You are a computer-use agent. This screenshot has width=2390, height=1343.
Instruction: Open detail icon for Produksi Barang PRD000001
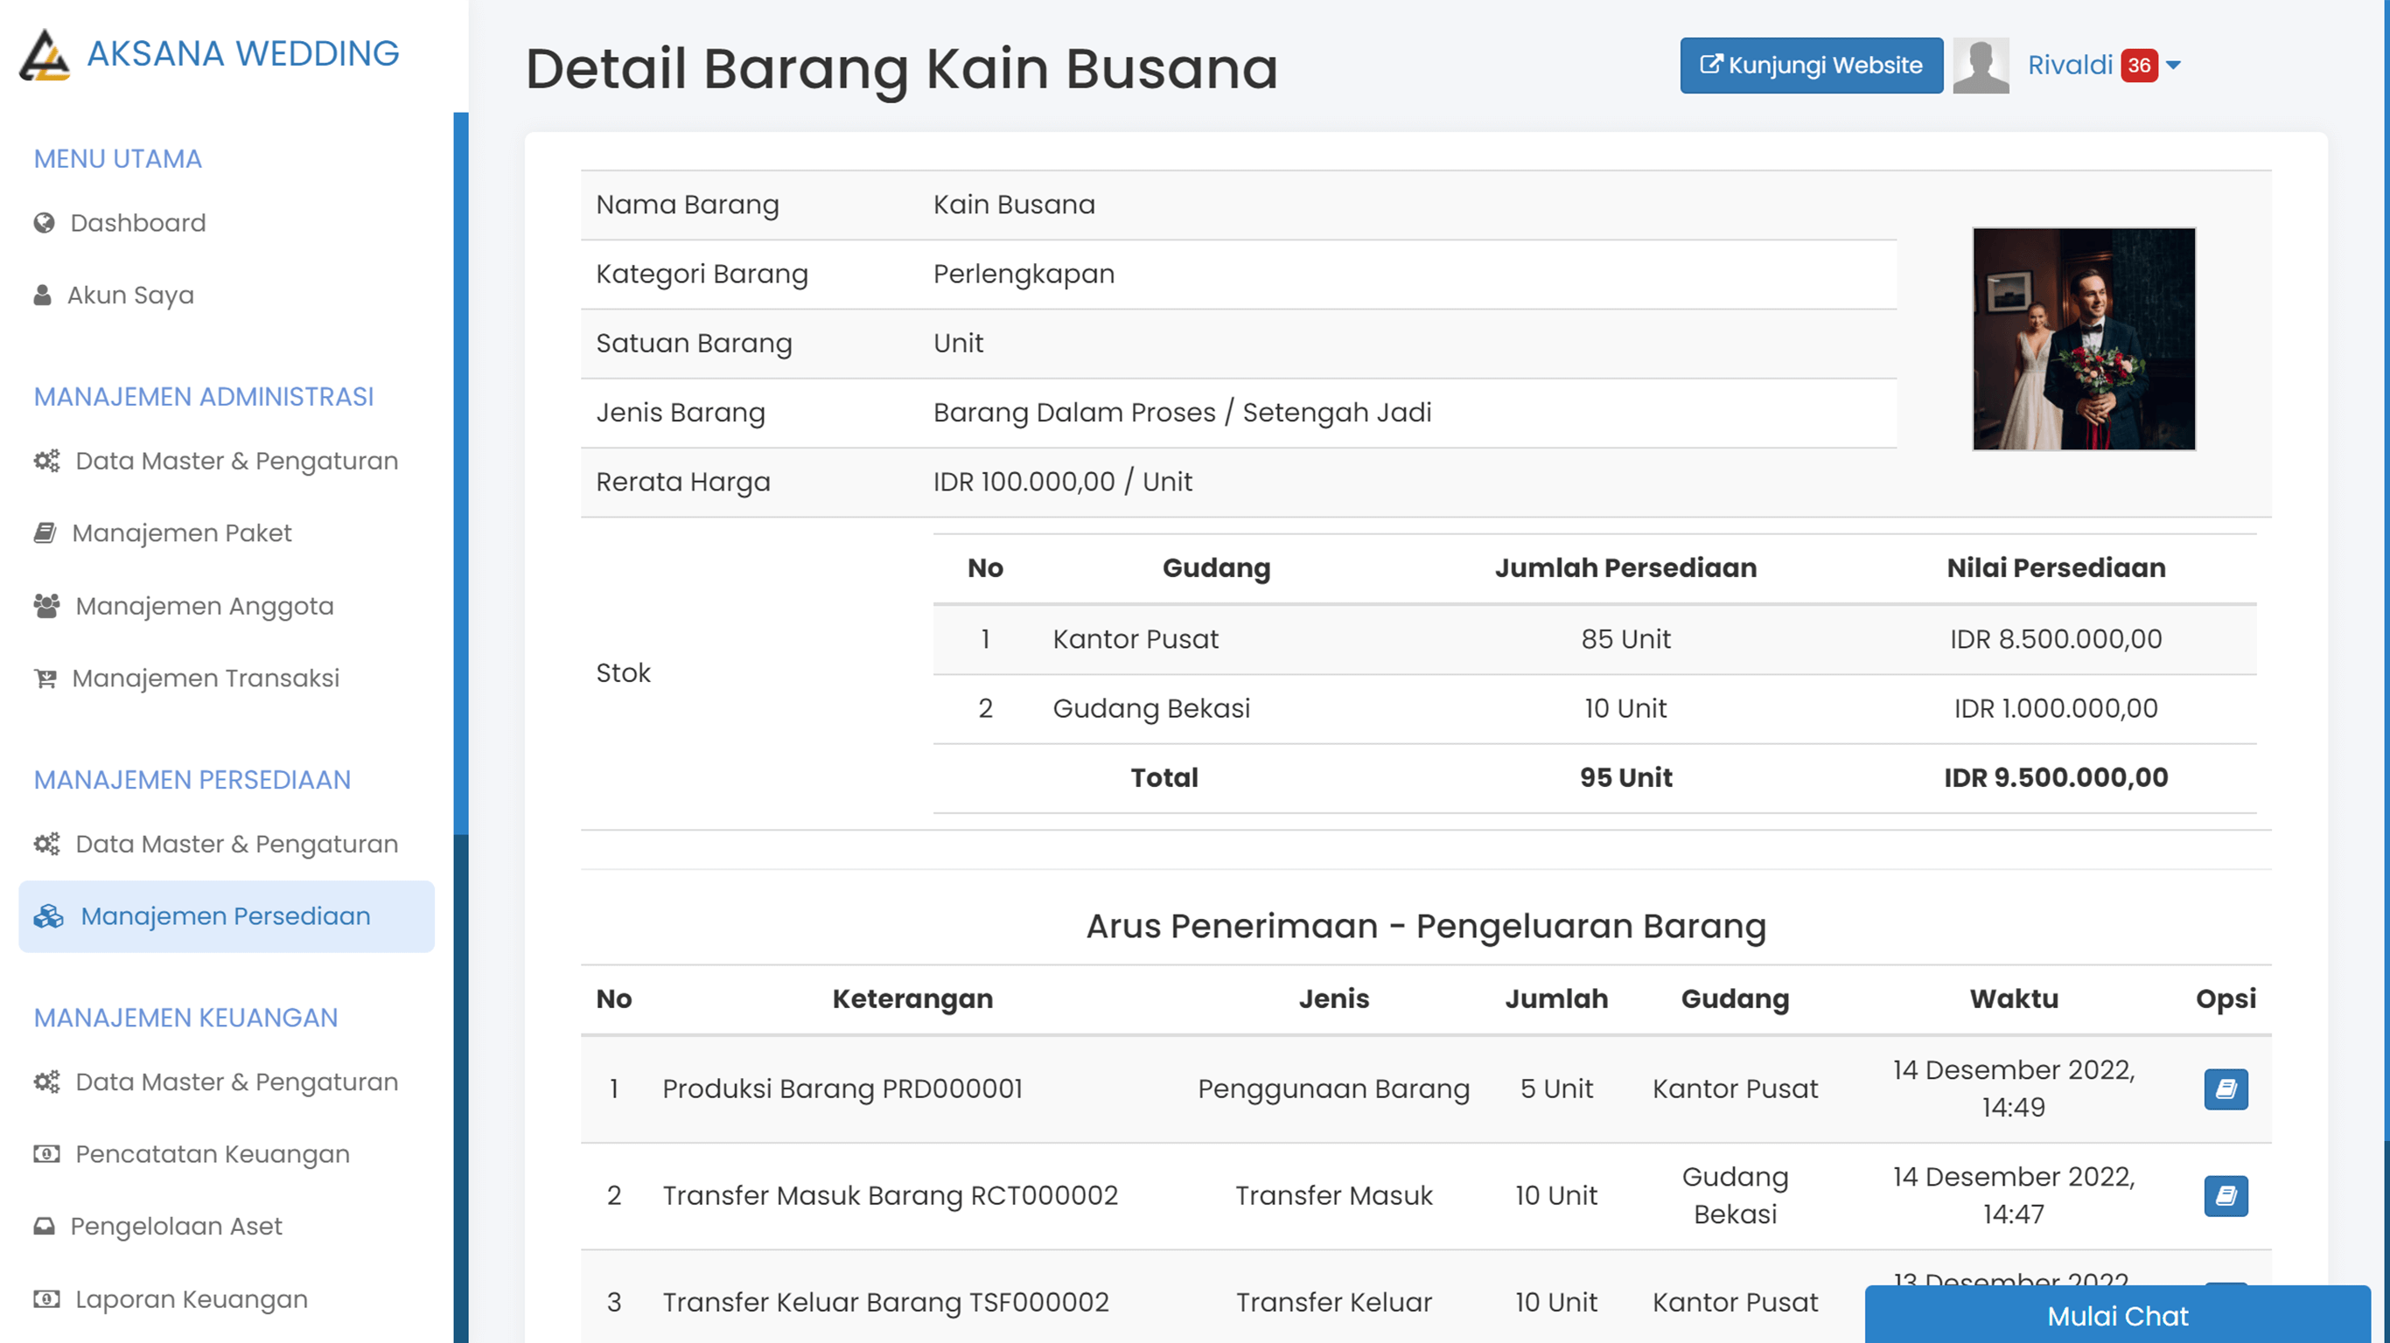(2225, 1089)
